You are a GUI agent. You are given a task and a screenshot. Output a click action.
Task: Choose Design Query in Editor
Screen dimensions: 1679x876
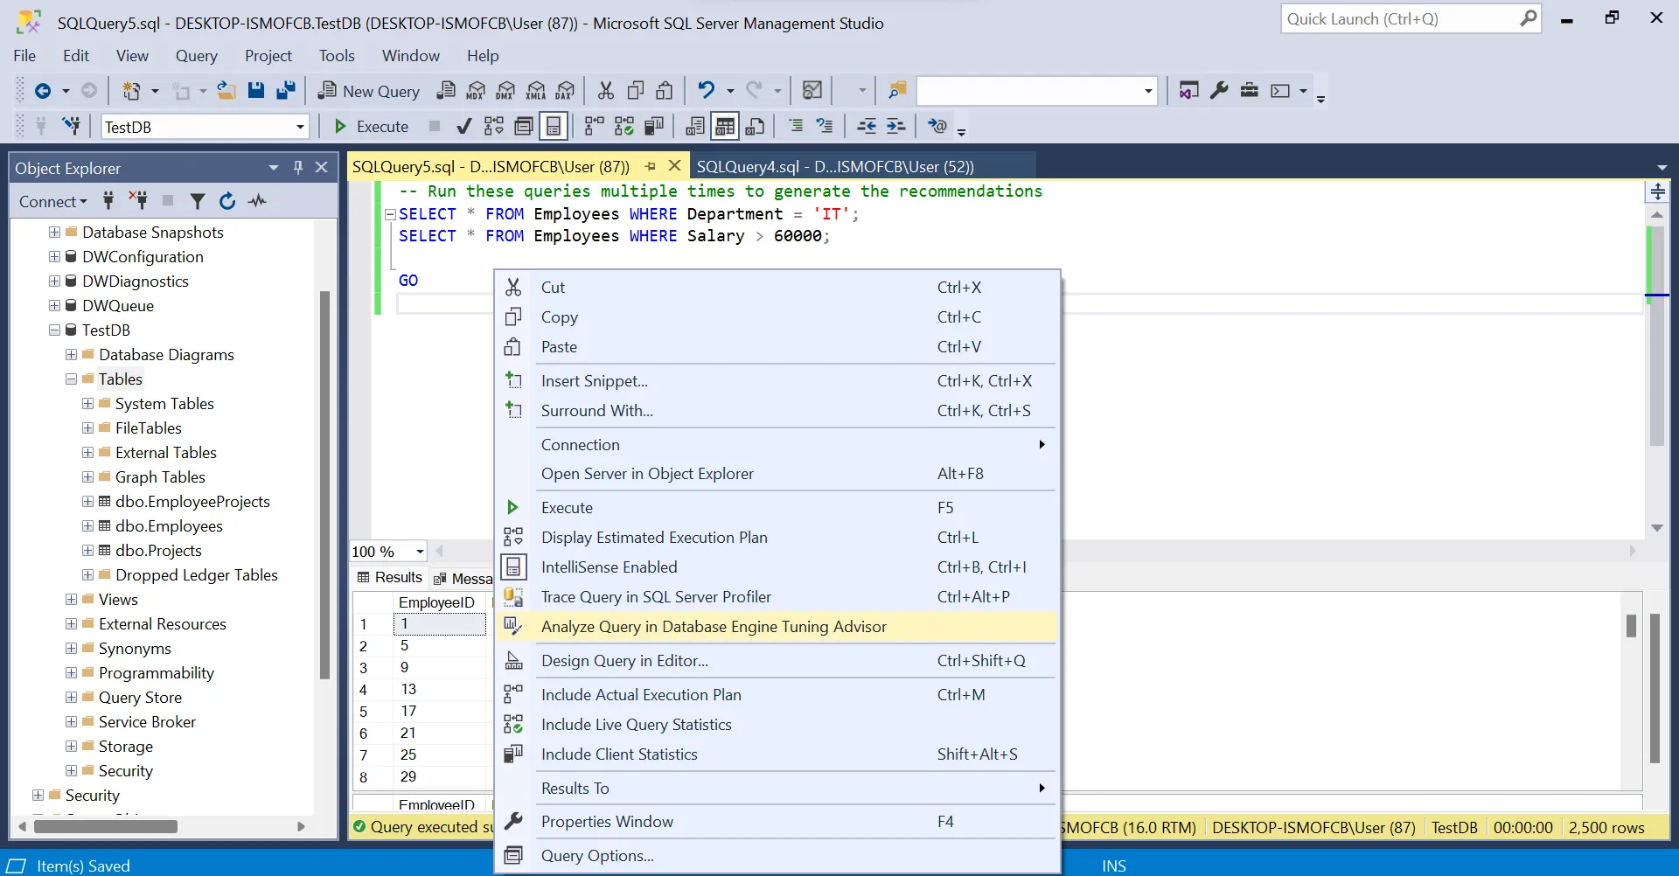point(777,661)
